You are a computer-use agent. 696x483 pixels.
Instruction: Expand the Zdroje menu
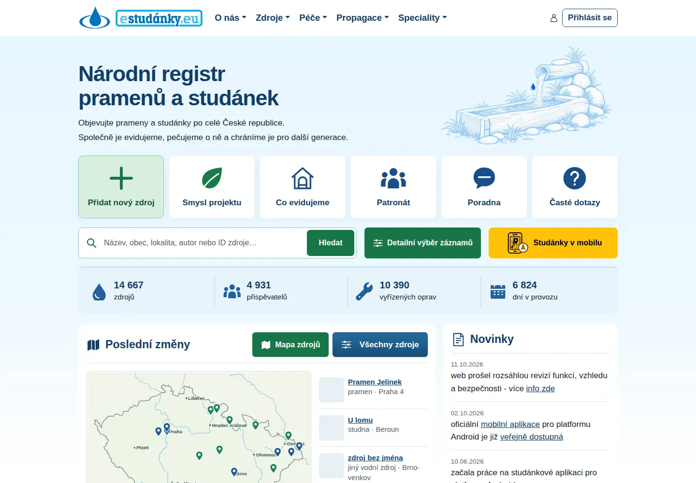pyautogui.click(x=273, y=18)
